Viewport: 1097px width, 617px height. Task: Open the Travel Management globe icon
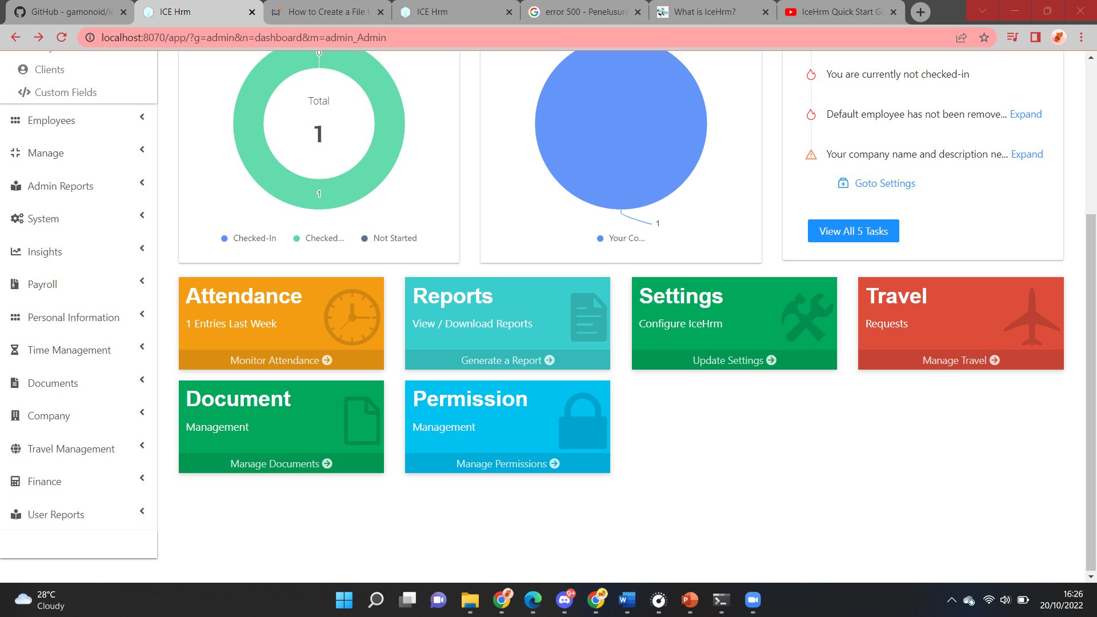coord(15,448)
